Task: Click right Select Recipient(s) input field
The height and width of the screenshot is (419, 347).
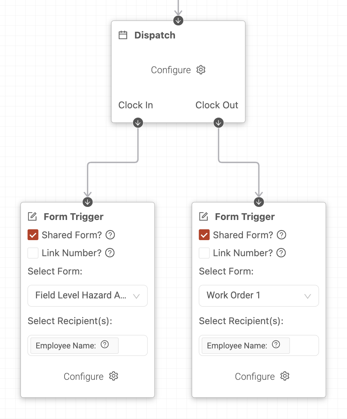Action: tap(259, 345)
